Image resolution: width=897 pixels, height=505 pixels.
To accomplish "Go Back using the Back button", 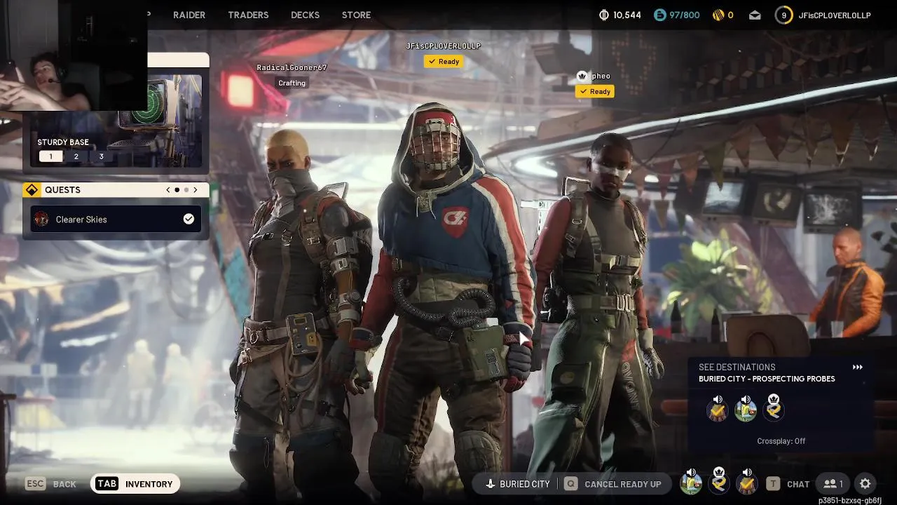I will (x=64, y=484).
